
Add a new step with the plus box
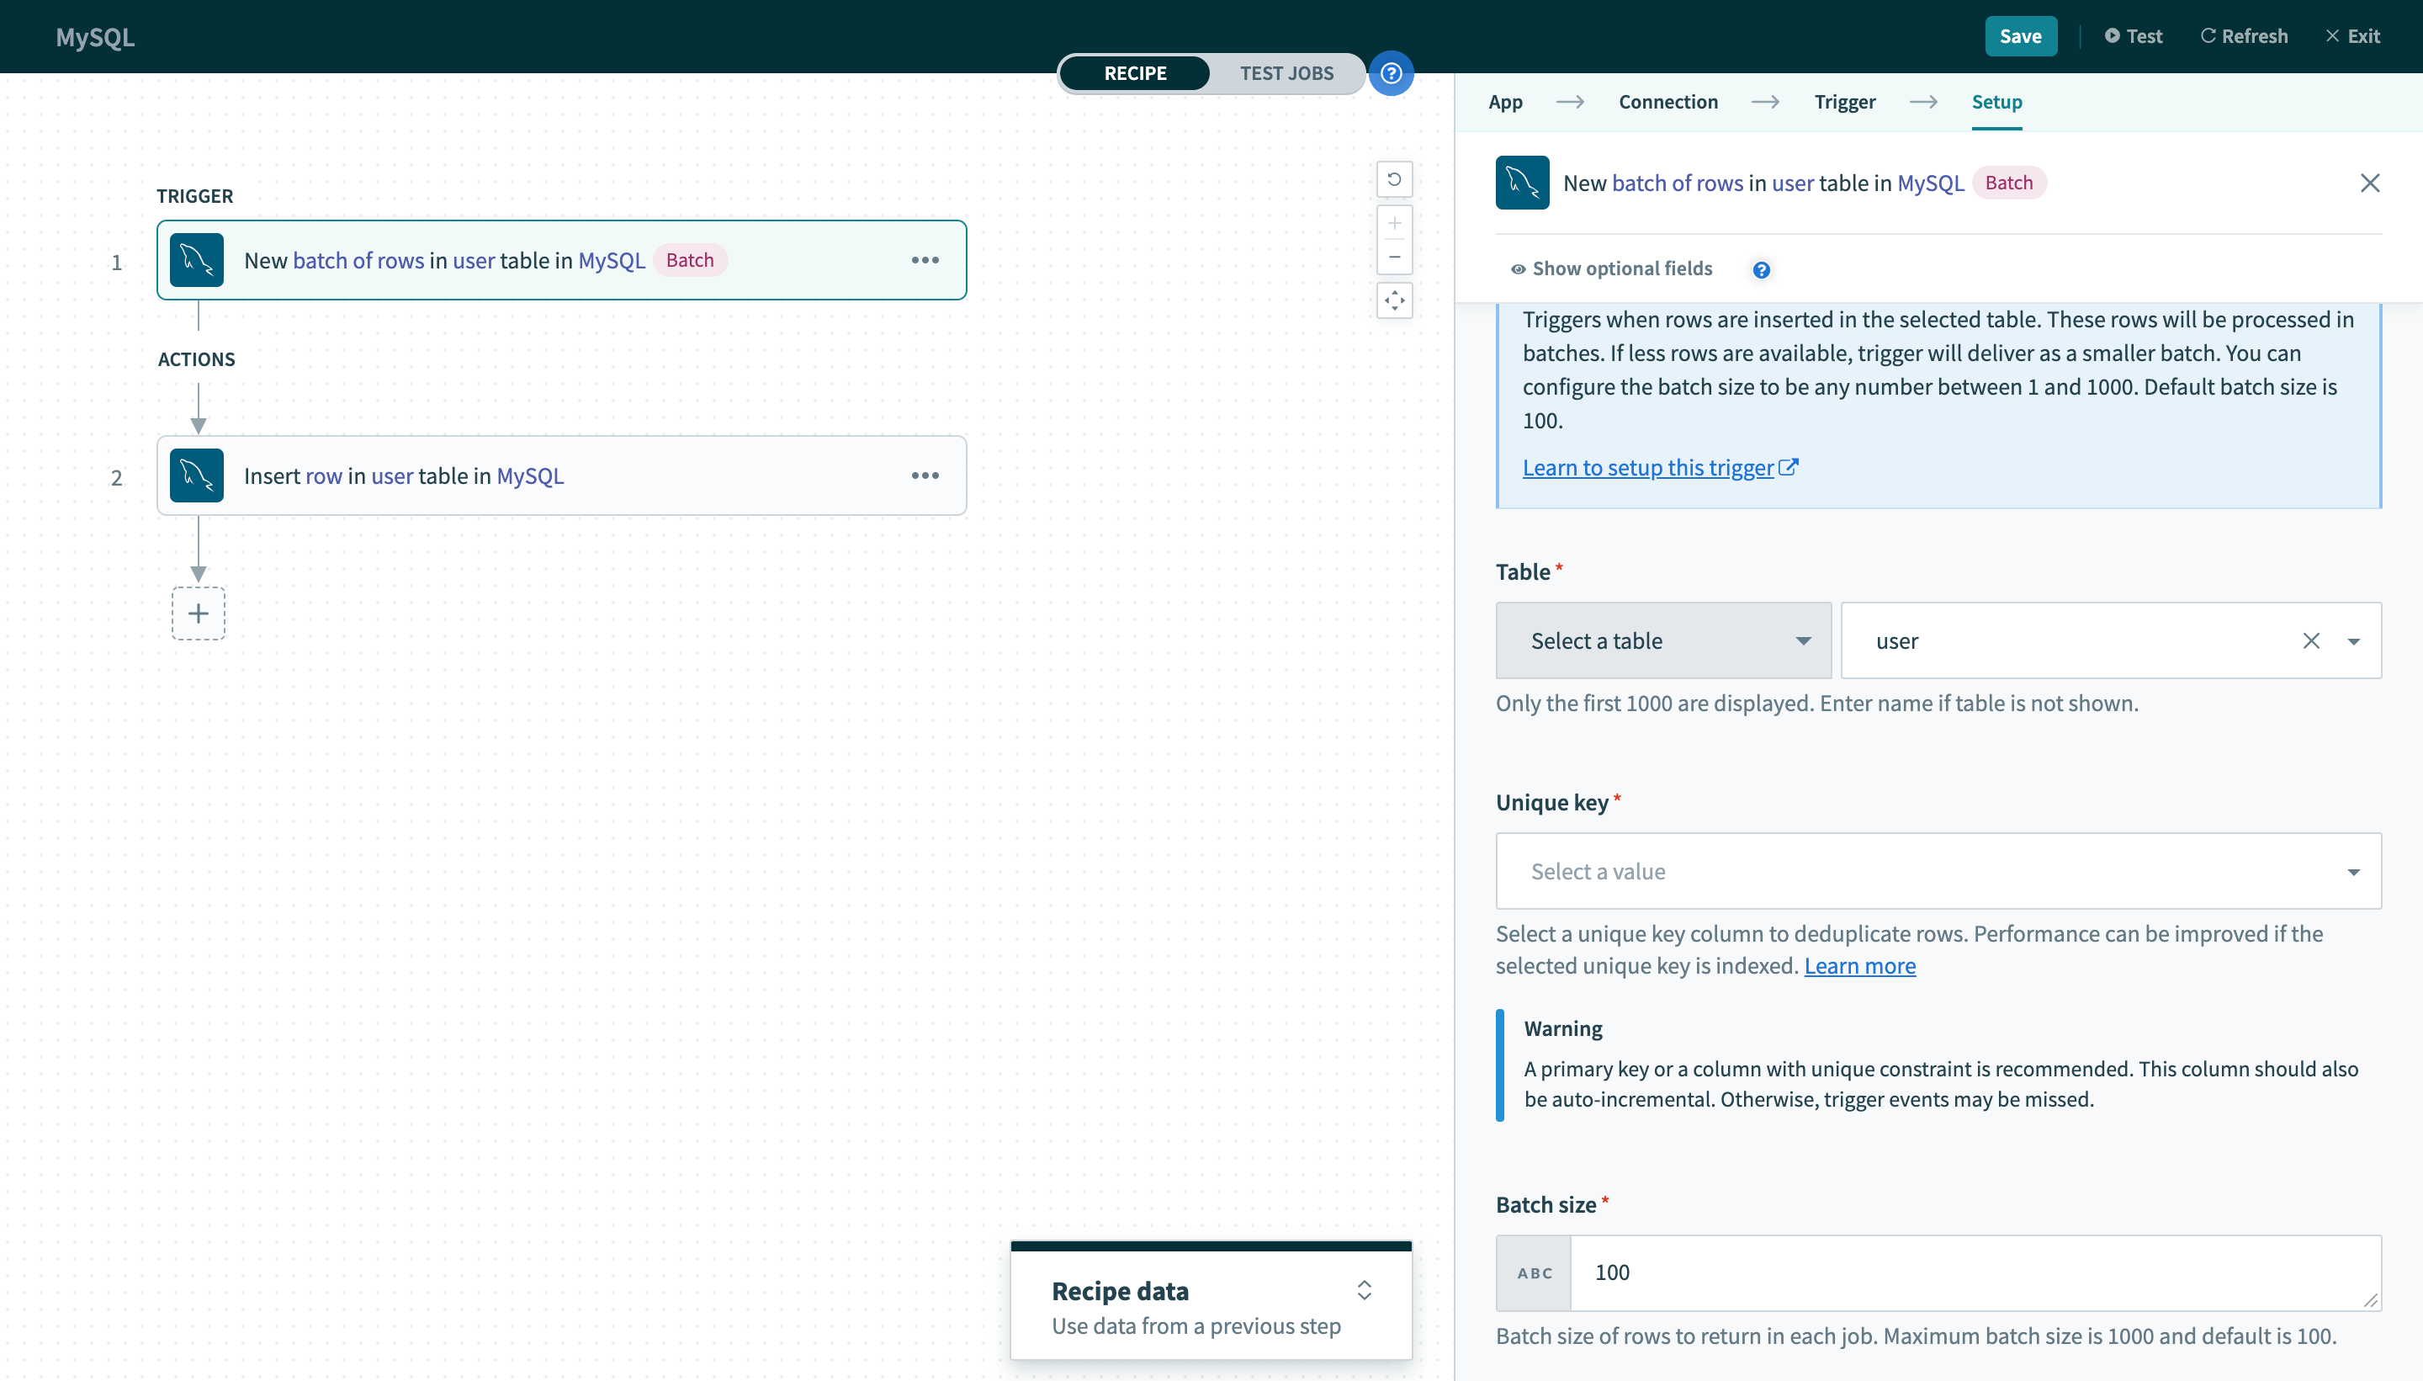(x=198, y=613)
